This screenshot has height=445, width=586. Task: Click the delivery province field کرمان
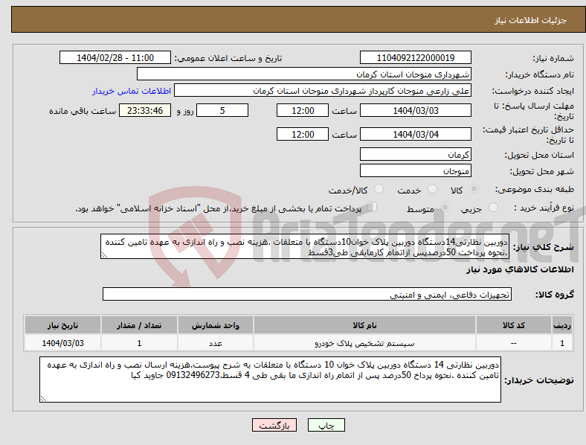tap(415, 154)
